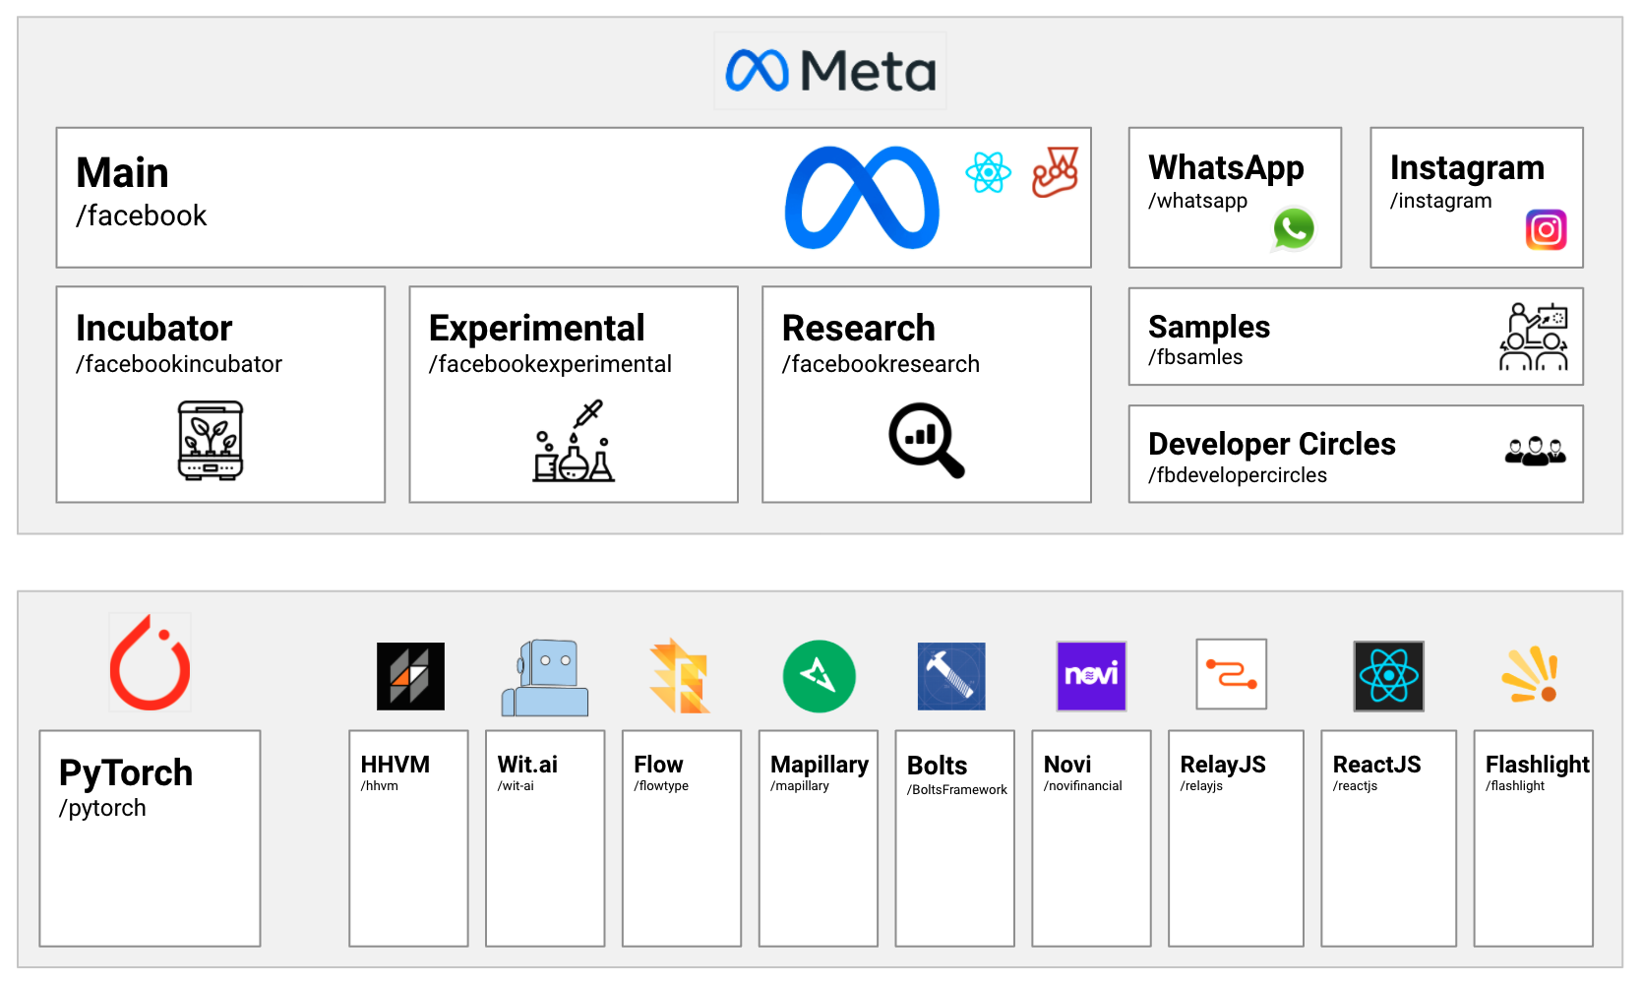This screenshot has height=985, width=1642.
Task: Click the ReactJS dark atom icon
Action: tap(1388, 676)
